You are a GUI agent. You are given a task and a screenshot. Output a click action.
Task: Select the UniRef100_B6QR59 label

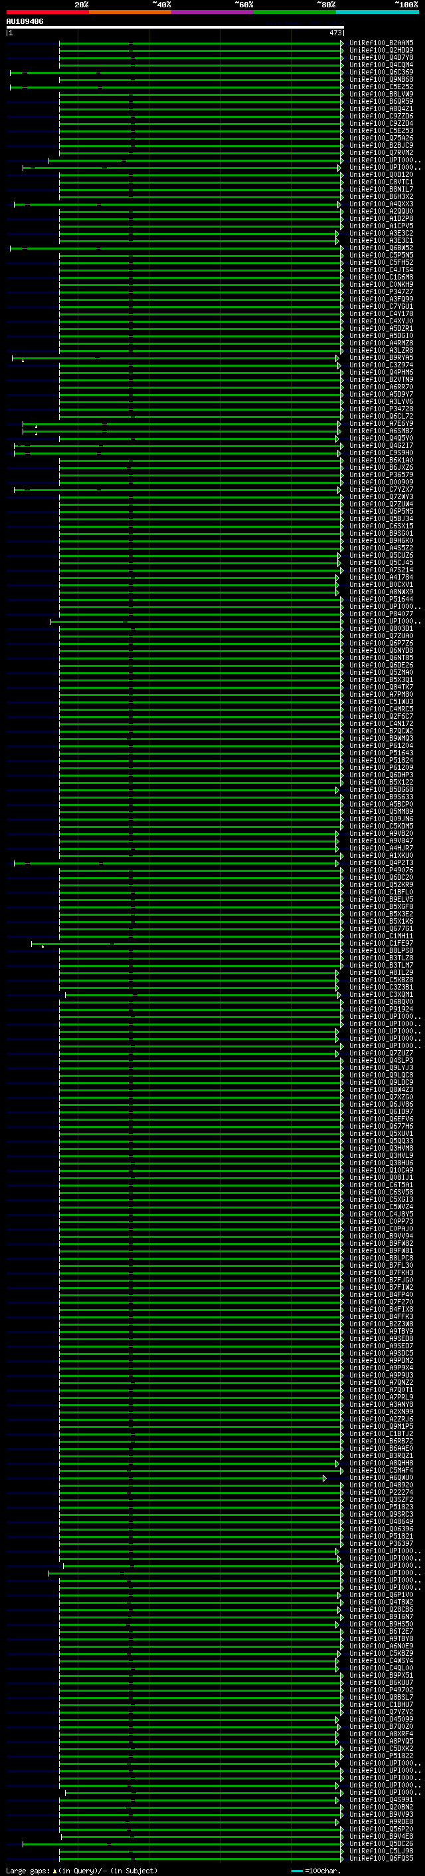(381, 101)
